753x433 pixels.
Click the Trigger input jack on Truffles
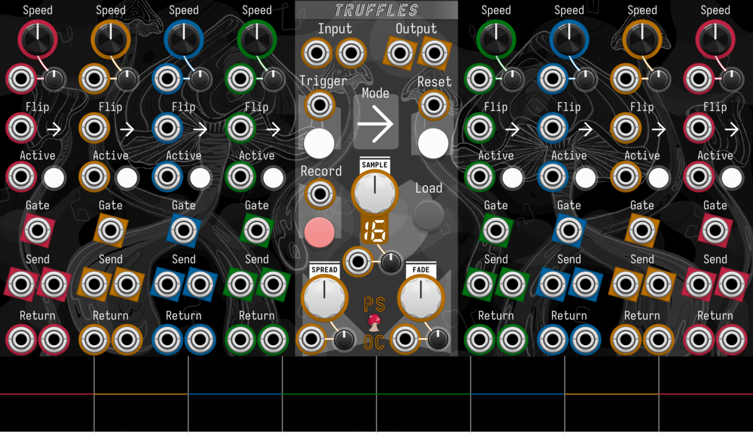pos(319,105)
